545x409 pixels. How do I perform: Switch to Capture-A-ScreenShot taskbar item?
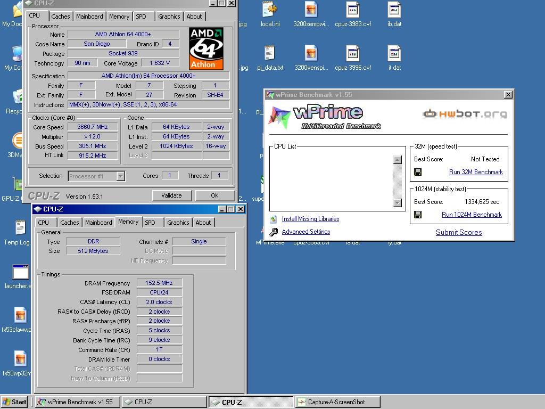tap(337, 402)
